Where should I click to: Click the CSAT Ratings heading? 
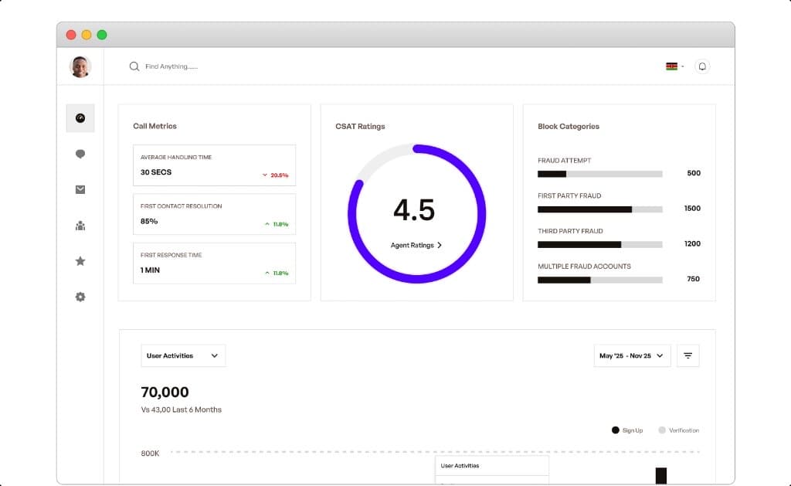point(360,126)
